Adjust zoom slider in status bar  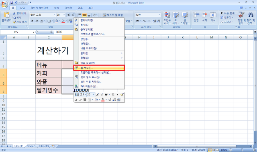242,150
